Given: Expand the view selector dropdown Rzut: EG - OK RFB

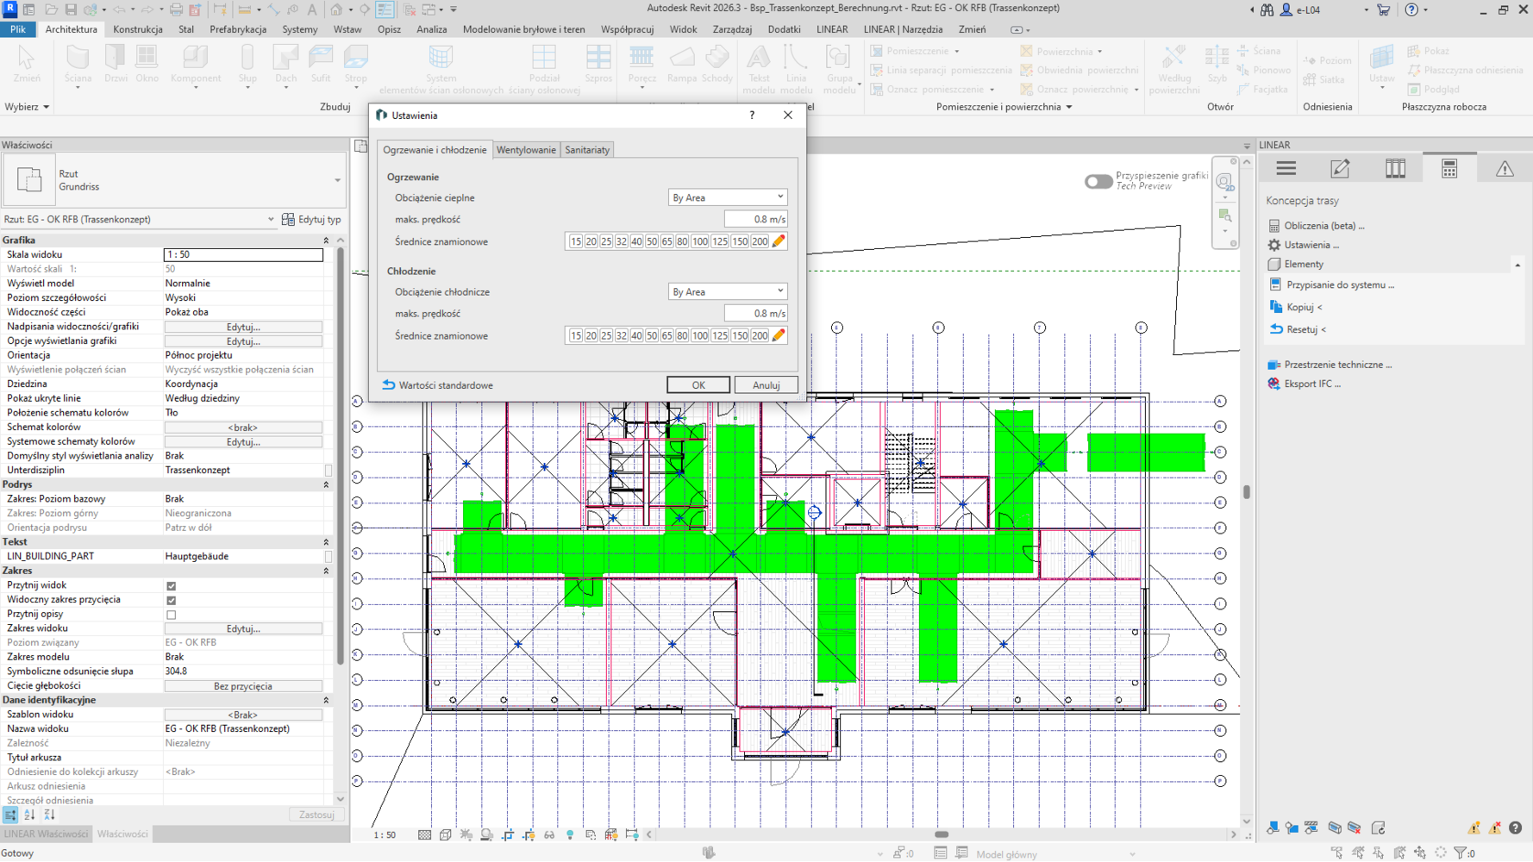Looking at the screenshot, I should coord(270,220).
